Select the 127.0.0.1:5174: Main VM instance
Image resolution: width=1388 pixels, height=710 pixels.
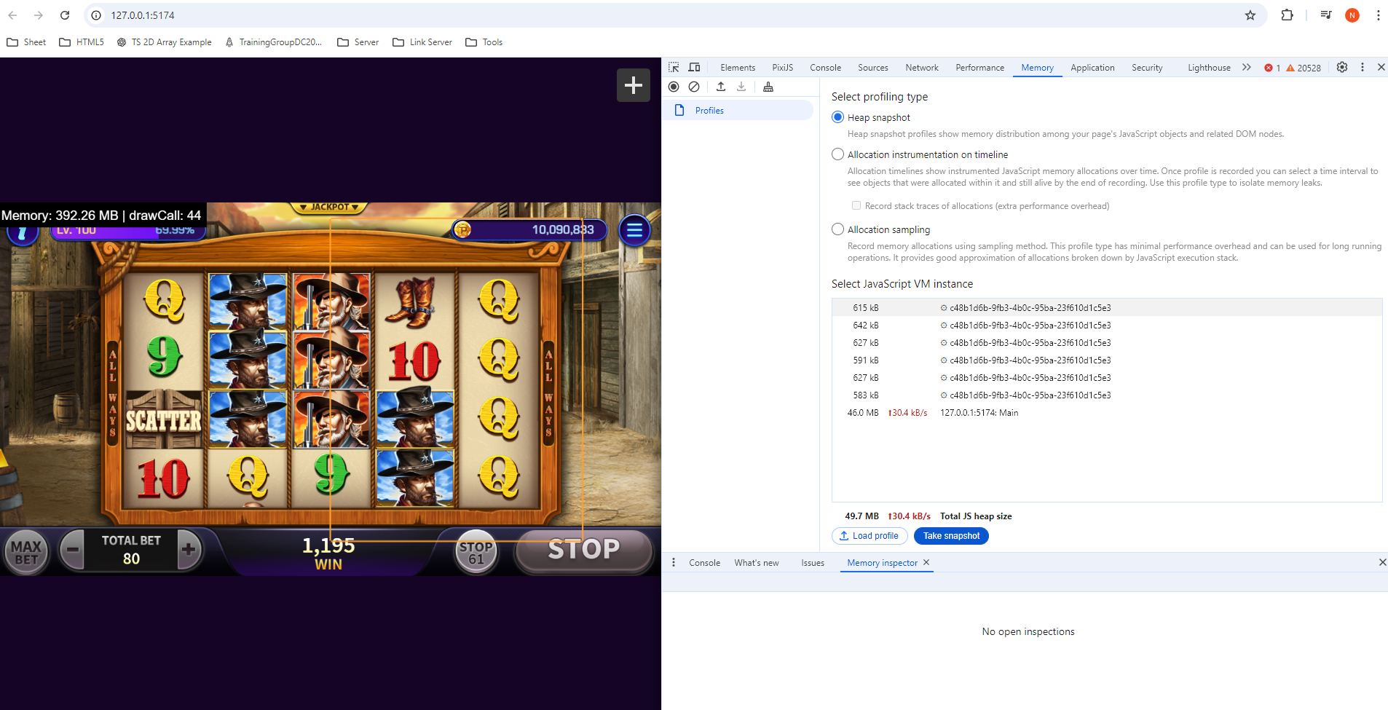[x=1107, y=413]
